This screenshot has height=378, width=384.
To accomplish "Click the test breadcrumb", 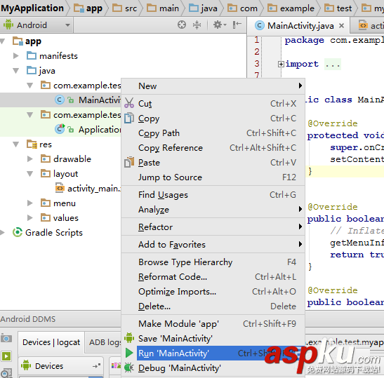I will (338, 8).
